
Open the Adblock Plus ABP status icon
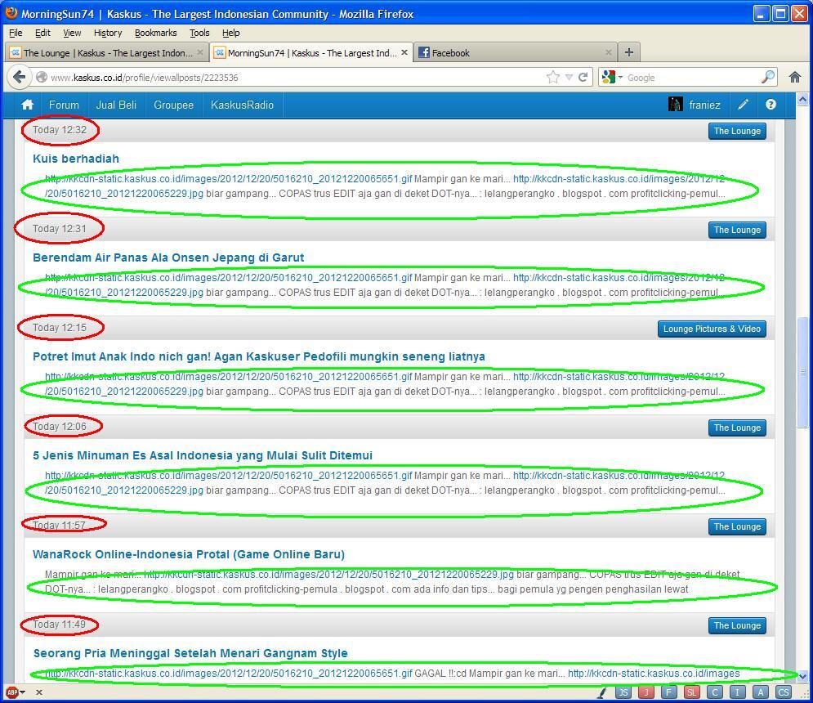(12, 692)
